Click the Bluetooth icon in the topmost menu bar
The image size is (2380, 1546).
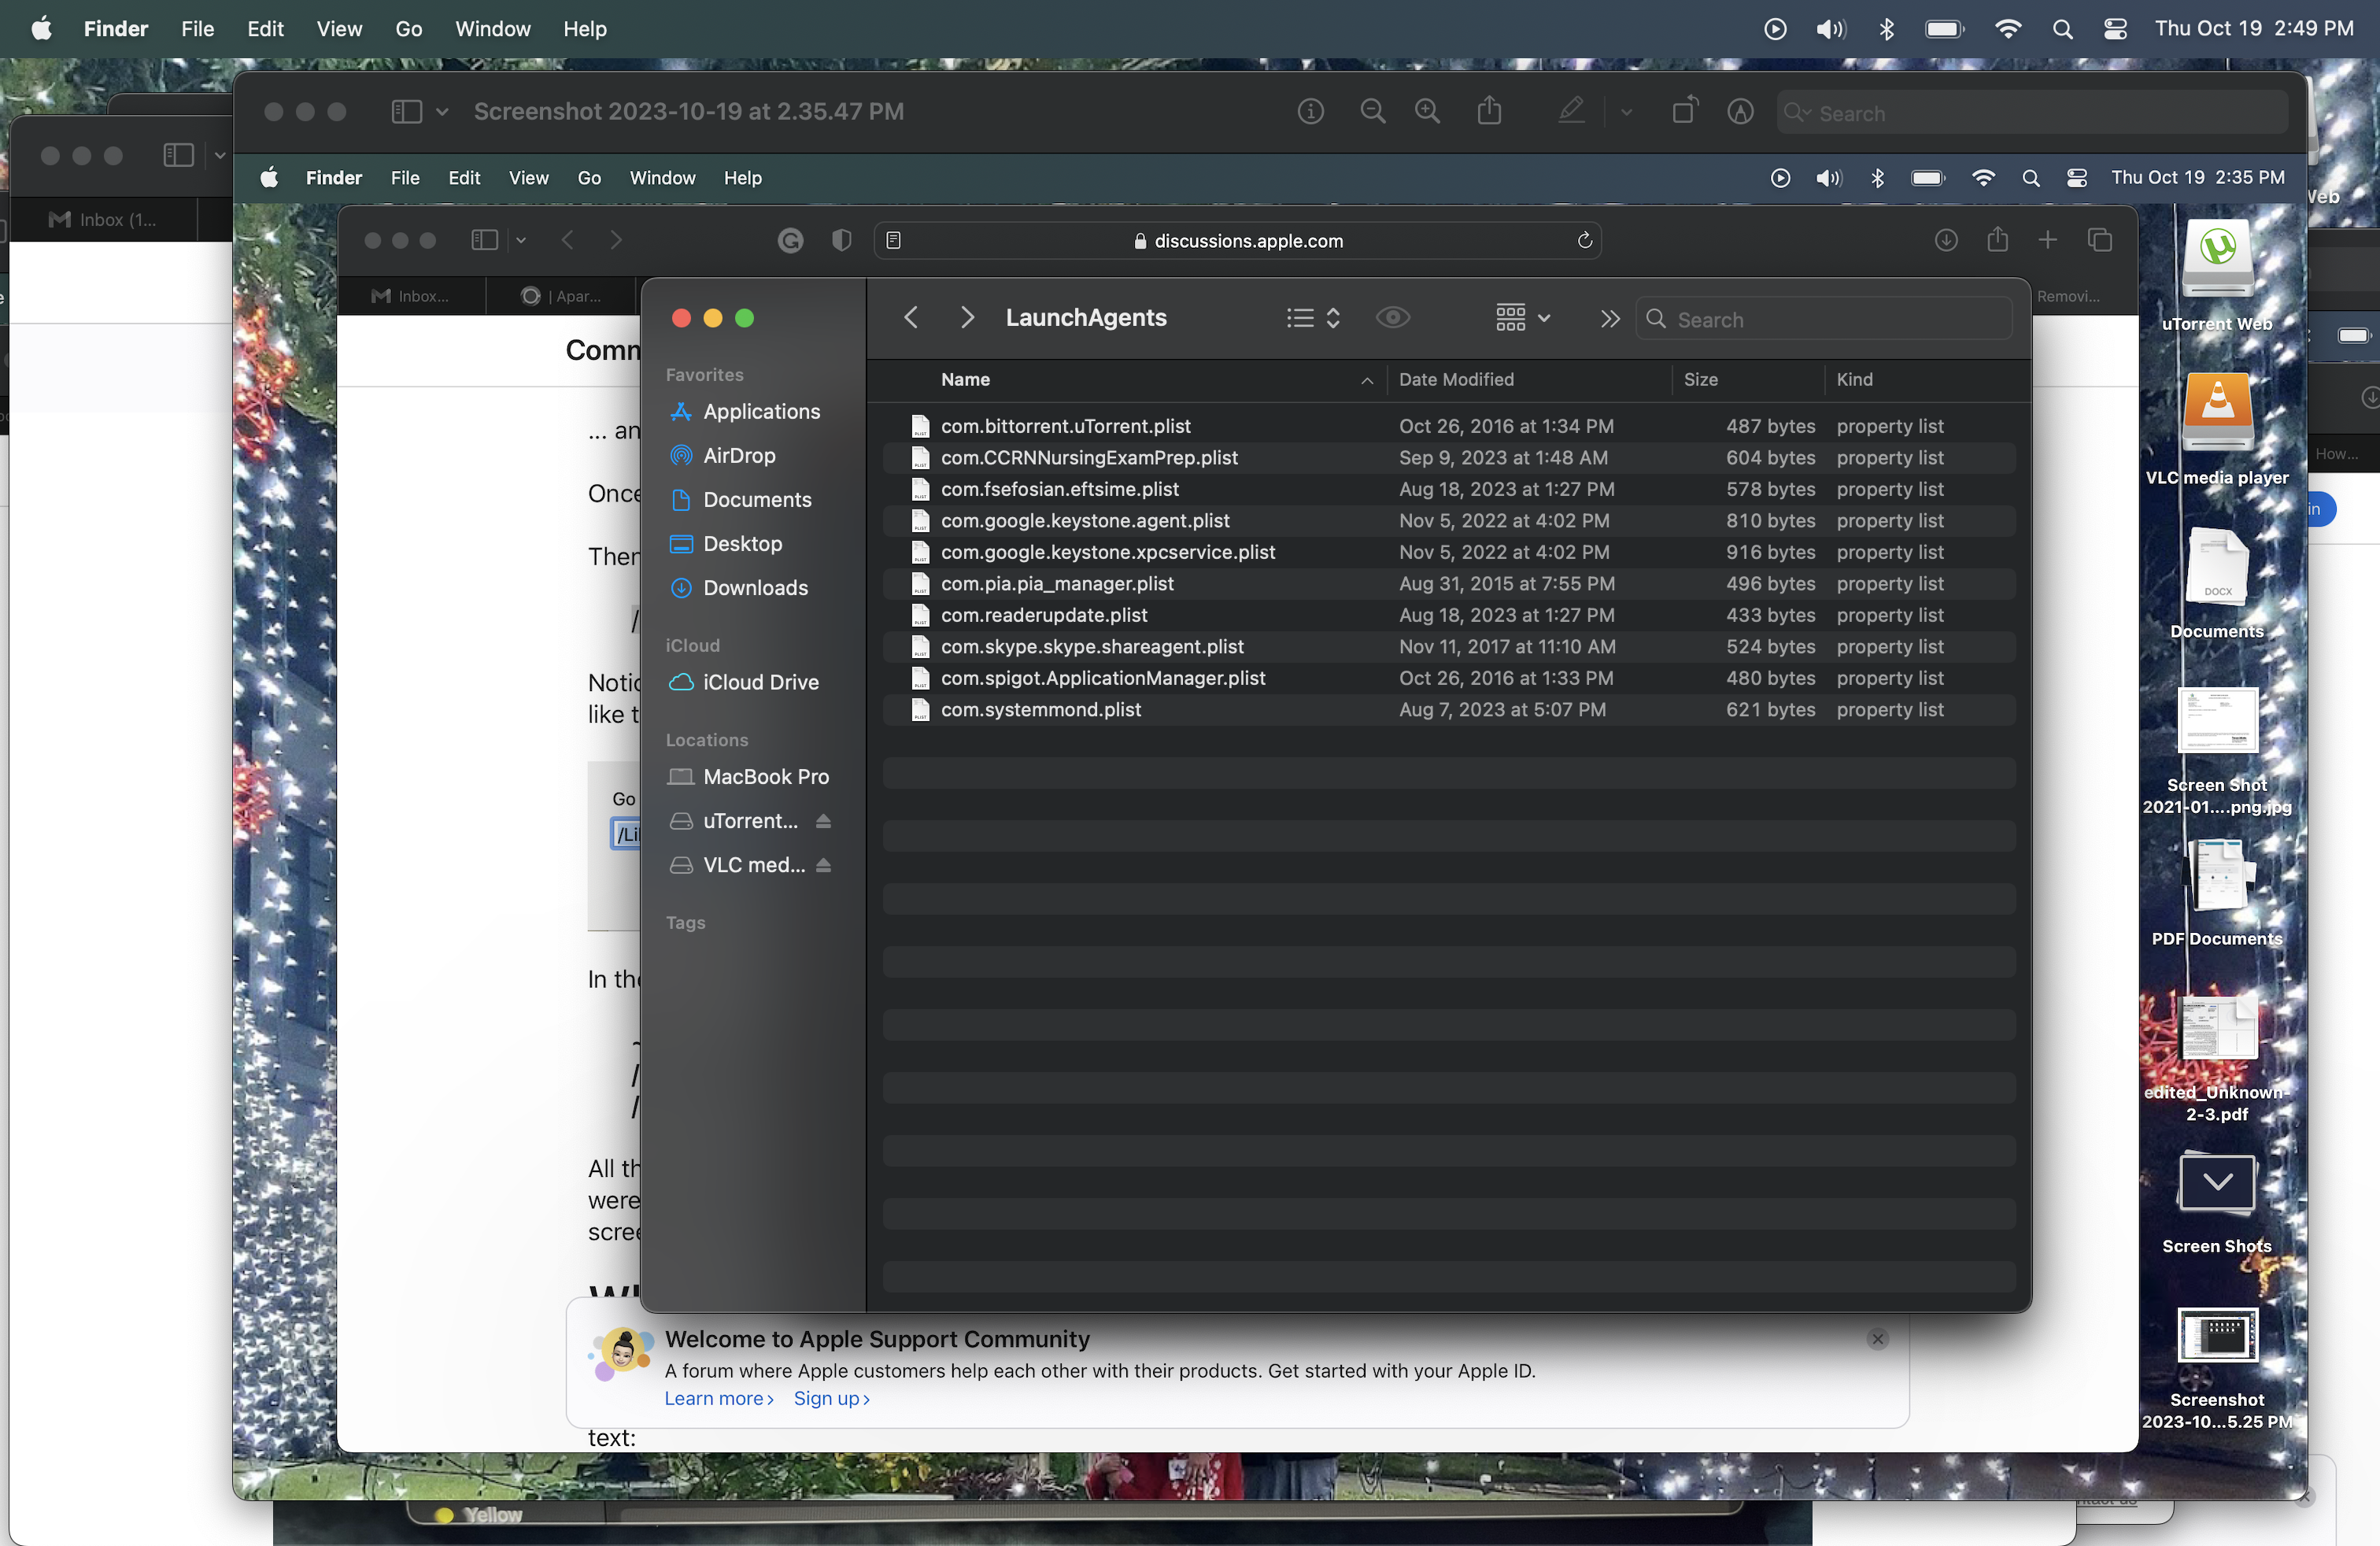tap(1886, 29)
